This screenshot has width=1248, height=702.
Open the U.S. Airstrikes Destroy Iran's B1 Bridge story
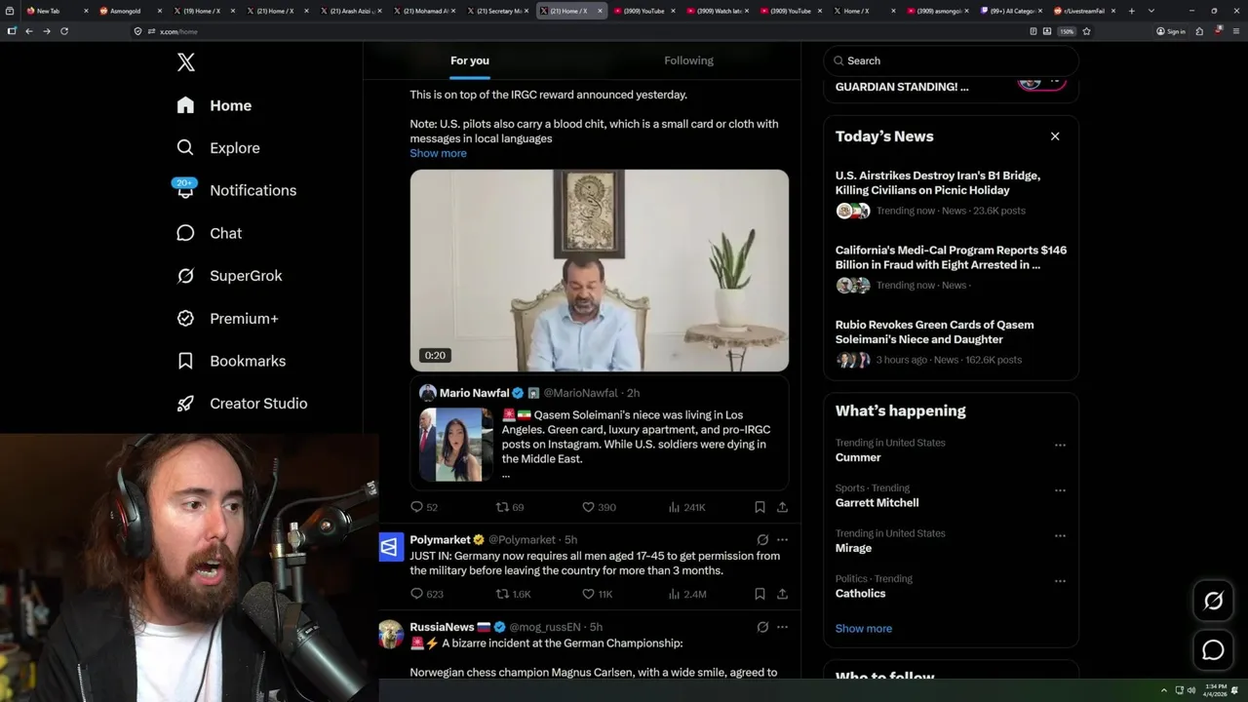coord(938,182)
